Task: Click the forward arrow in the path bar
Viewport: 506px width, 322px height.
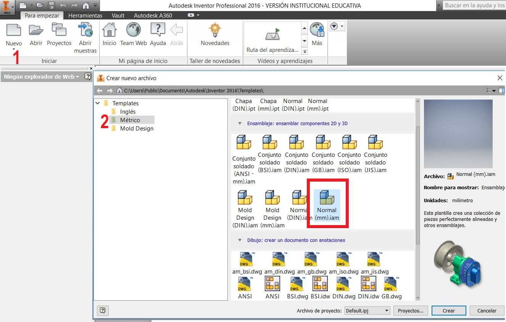Action: 110,90
